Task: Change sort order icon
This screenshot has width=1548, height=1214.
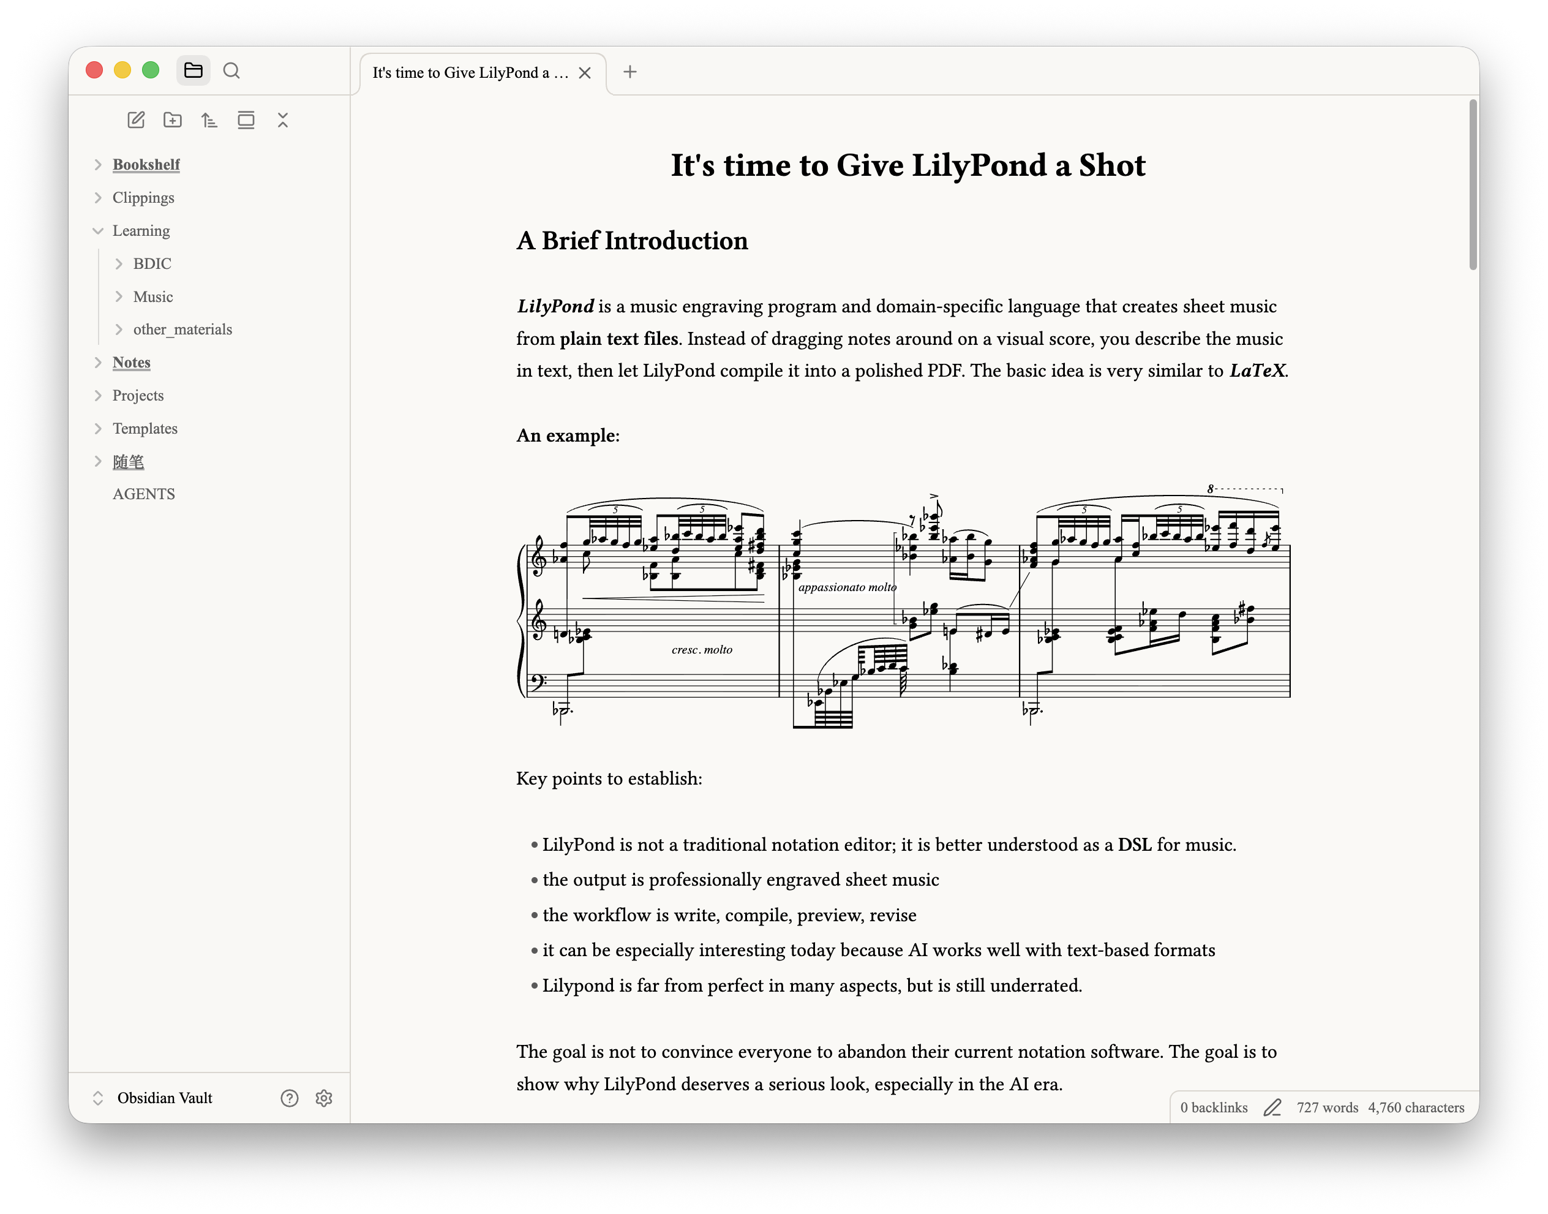Action: 209,120
